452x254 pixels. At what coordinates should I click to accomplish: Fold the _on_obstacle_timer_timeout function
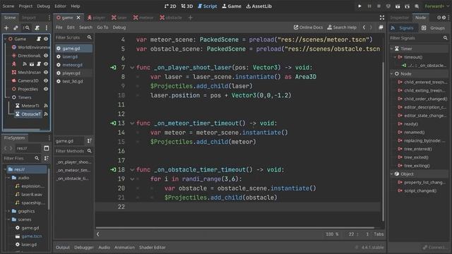click(132, 170)
